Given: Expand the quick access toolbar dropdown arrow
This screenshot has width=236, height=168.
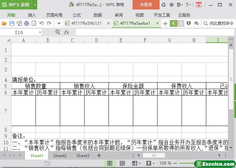Looking at the screenshot, I should pos(59,23).
